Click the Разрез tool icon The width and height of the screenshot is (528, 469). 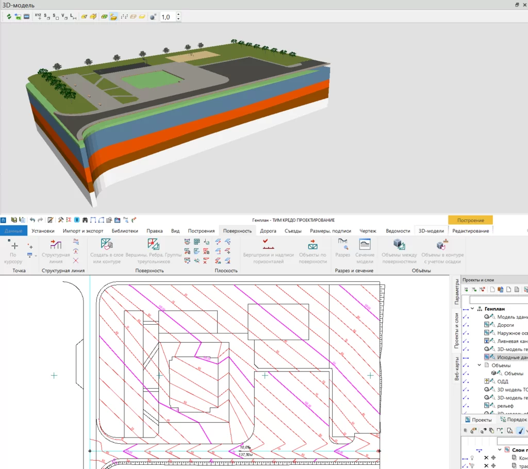(x=342, y=248)
